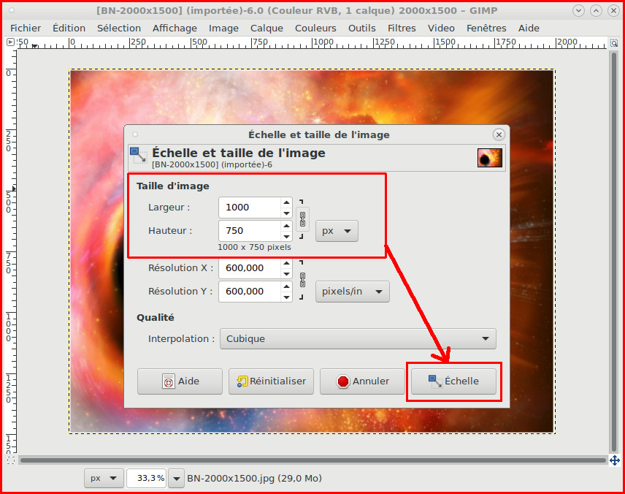Open the Fichier menu
Viewport: 625px width, 494px height.
click(26, 28)
